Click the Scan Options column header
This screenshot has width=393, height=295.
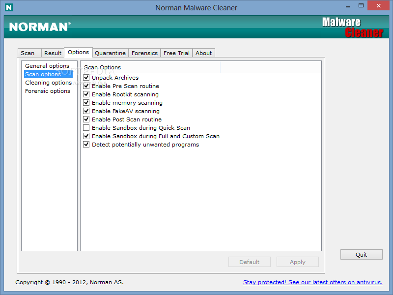point(150,67)
